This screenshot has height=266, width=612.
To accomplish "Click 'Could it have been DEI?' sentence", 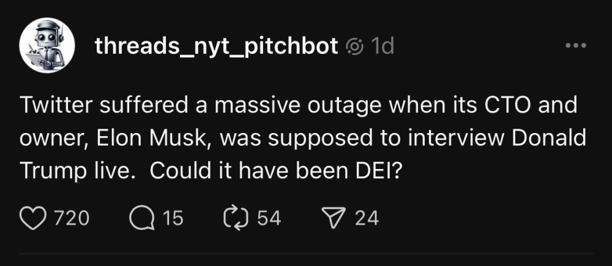I will tap(275, 171).
